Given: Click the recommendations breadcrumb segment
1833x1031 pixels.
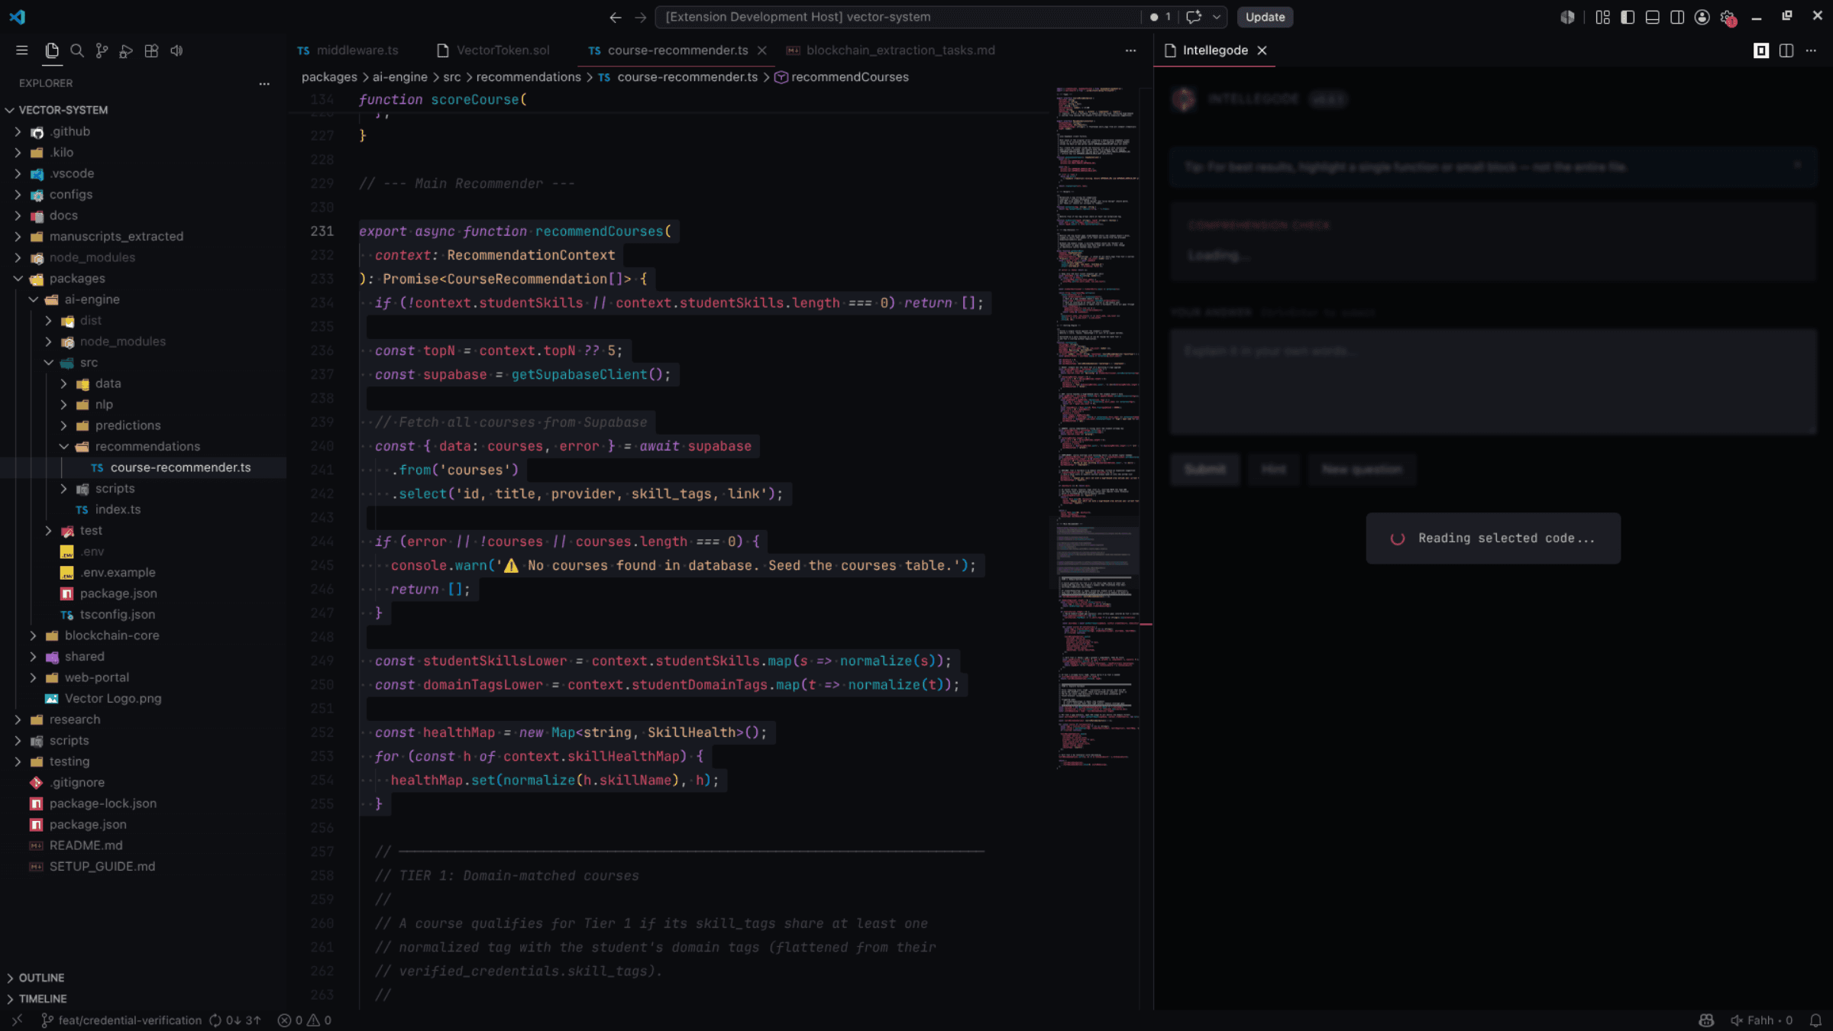Looking at the screenshot, I should click(x=529, y=77).
